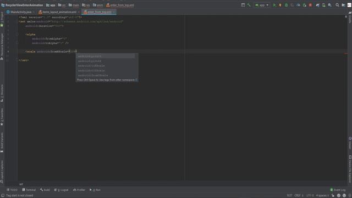Viewport: 352px width, 198px height.
Task: Click the Project Structure folder icon
Action: click(343, 5)
